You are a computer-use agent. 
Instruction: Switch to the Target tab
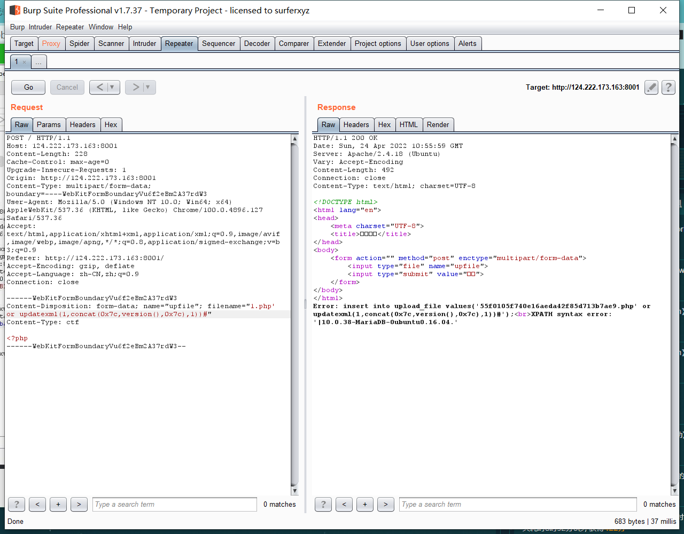point(24,44)
